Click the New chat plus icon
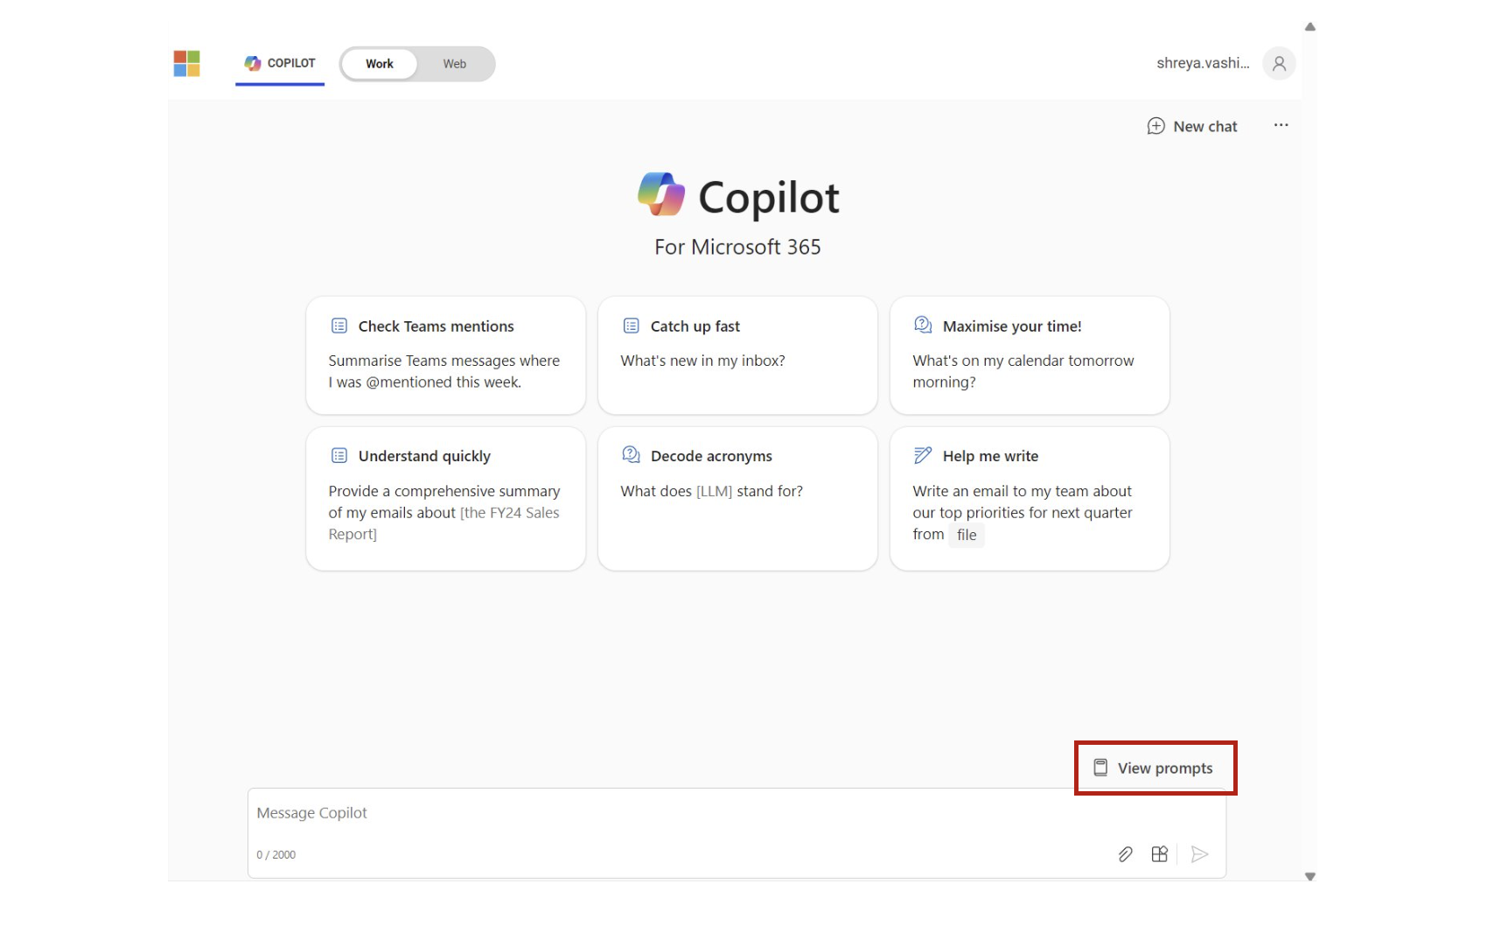 pyautogui.click(x=1155, y=126)
